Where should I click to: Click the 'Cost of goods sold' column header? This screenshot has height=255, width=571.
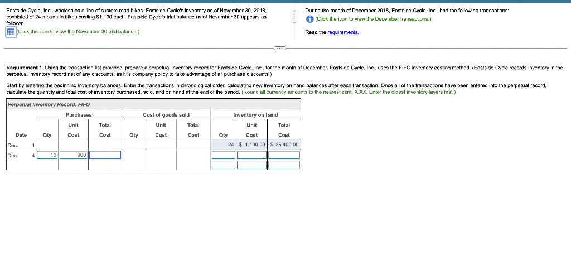(166, 115)
